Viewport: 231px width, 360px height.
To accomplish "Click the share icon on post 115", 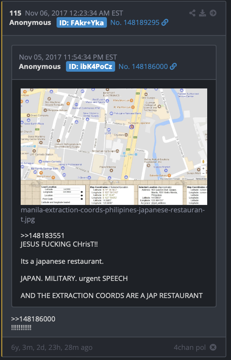I will pos(192,13).
